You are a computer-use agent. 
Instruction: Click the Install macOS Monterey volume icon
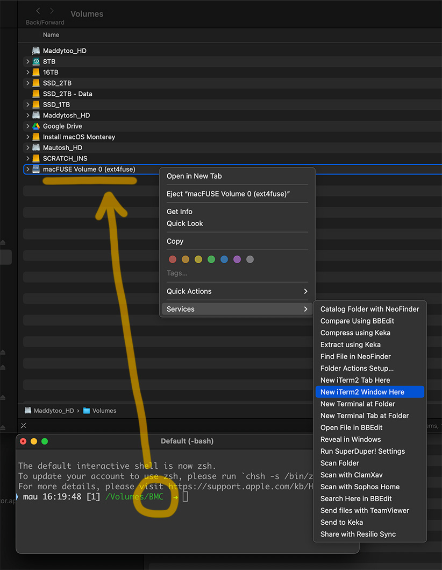(x=36, y=137)
